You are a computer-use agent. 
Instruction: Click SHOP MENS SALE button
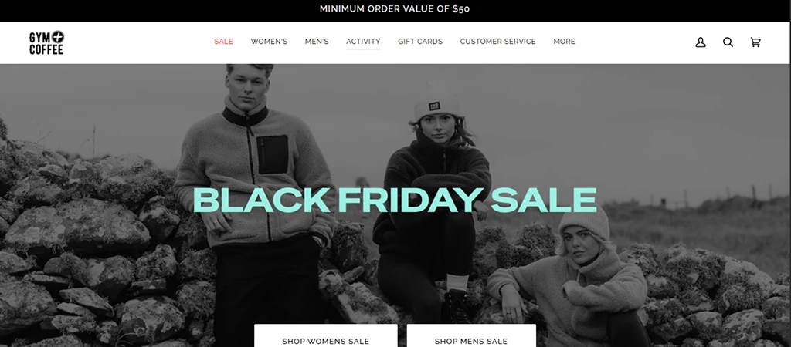471,335
